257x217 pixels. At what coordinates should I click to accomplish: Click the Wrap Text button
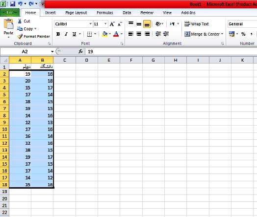197,24
